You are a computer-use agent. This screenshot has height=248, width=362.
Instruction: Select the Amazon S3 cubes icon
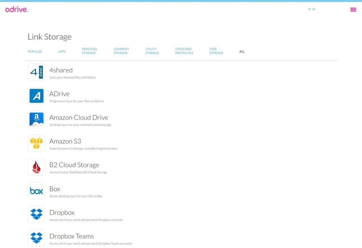37,143
